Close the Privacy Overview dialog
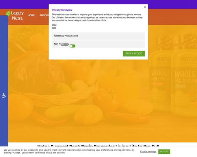 coord(145,7)
